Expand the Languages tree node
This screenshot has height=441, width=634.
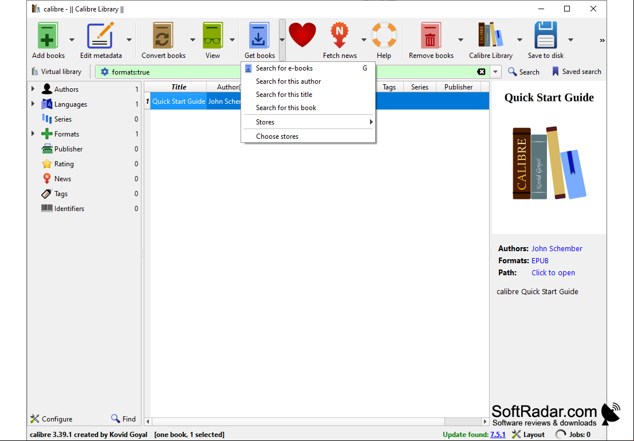pyautogui.click(x=33, y=104)
